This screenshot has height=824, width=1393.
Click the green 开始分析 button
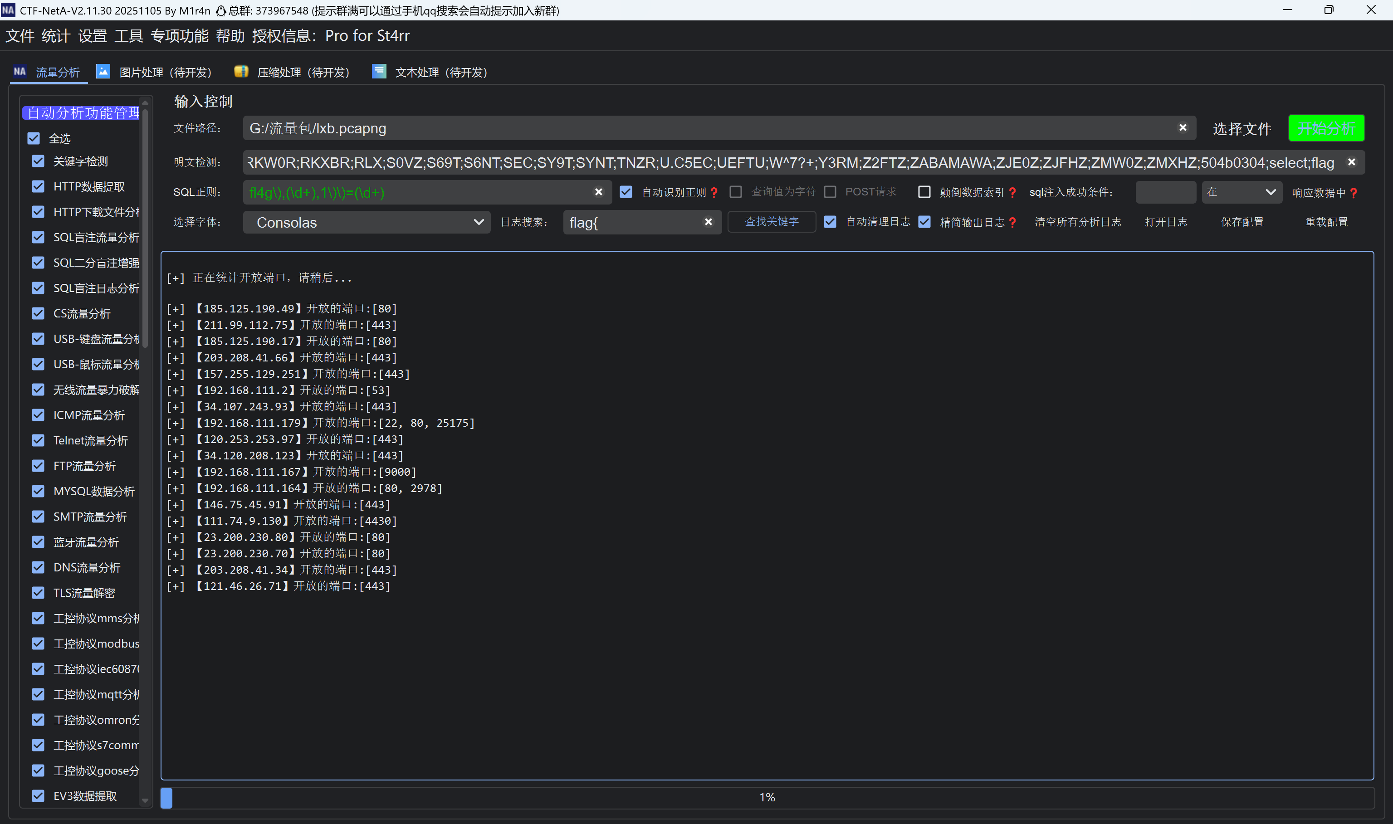(x=1326, y=128)
